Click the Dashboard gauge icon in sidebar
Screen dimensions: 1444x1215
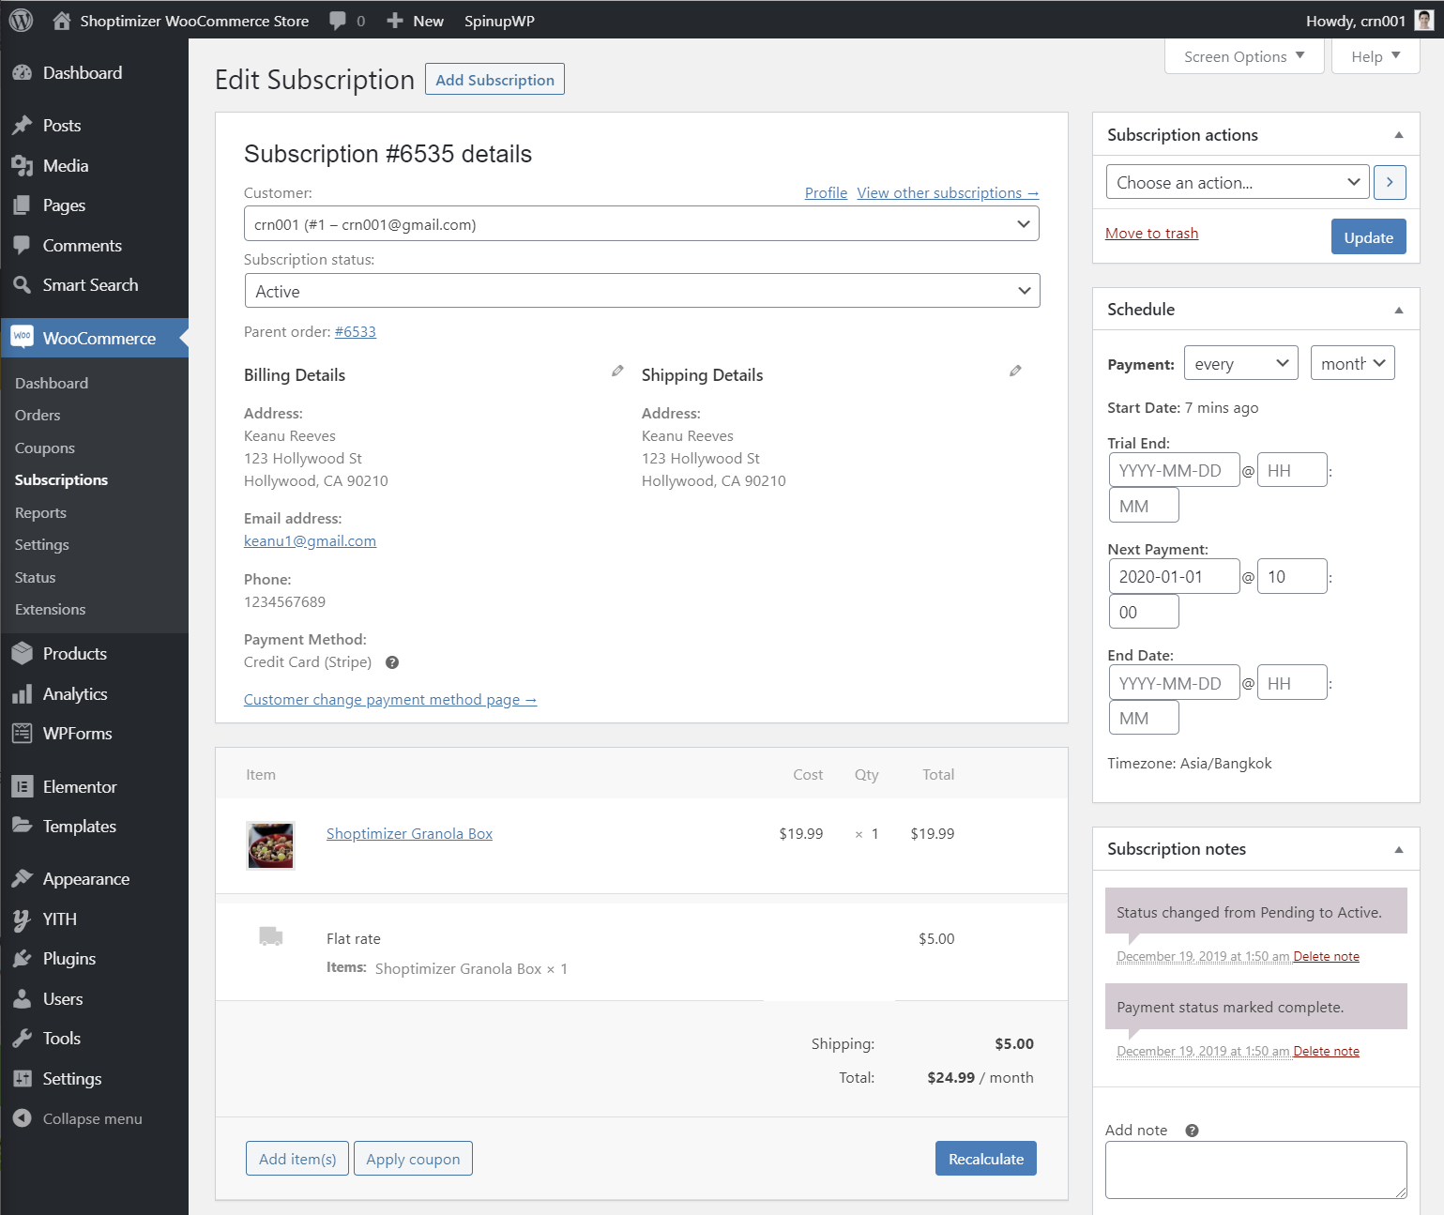point(23,73)
